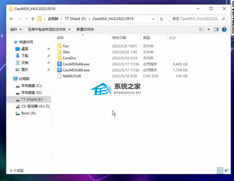The height and width of the screenshot is (181, 234).
Task: Expand address bar history dropdown
Action: coord(153,19)
